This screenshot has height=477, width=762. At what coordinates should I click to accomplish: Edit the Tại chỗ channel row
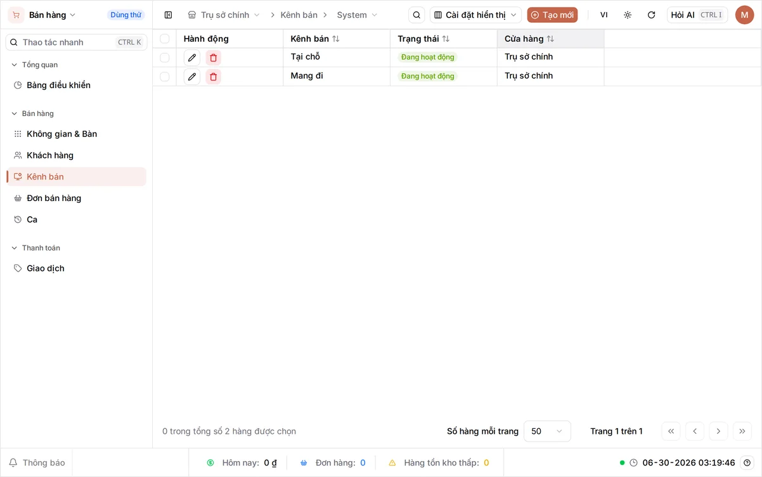(x=192, y=58)
